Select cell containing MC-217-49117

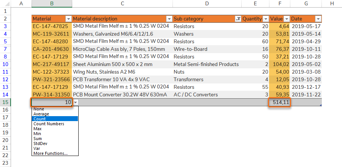(51, 64)
